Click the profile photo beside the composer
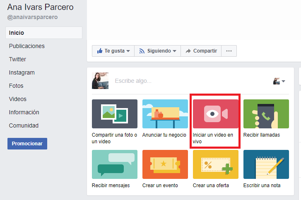301x200 pixels. (100, 81)
